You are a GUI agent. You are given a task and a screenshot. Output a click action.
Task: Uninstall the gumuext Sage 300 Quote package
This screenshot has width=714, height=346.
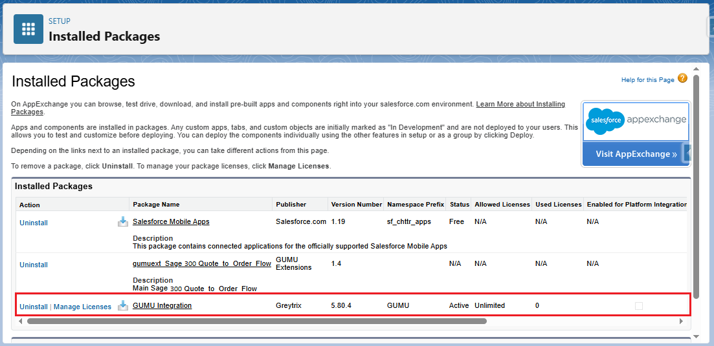coord(34,265)
